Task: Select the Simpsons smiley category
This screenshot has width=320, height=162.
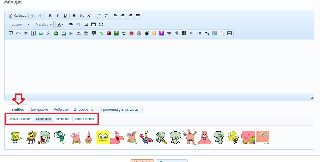Action: [x=63, y=119]
